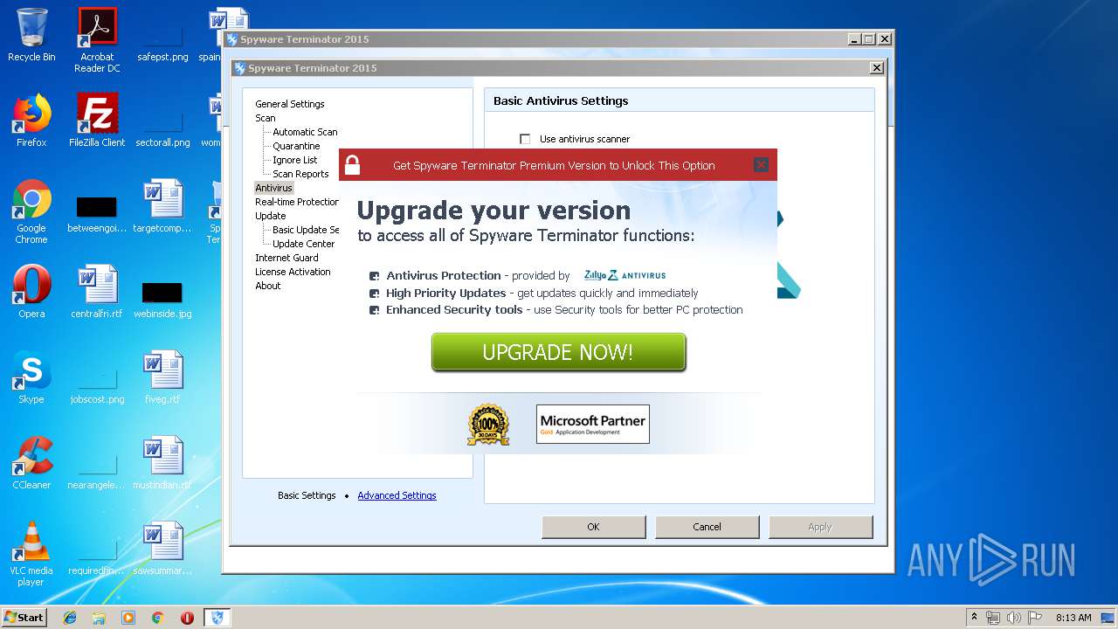
Task: Click the UPGRADE NOW! button
Action: pos(558,352)
